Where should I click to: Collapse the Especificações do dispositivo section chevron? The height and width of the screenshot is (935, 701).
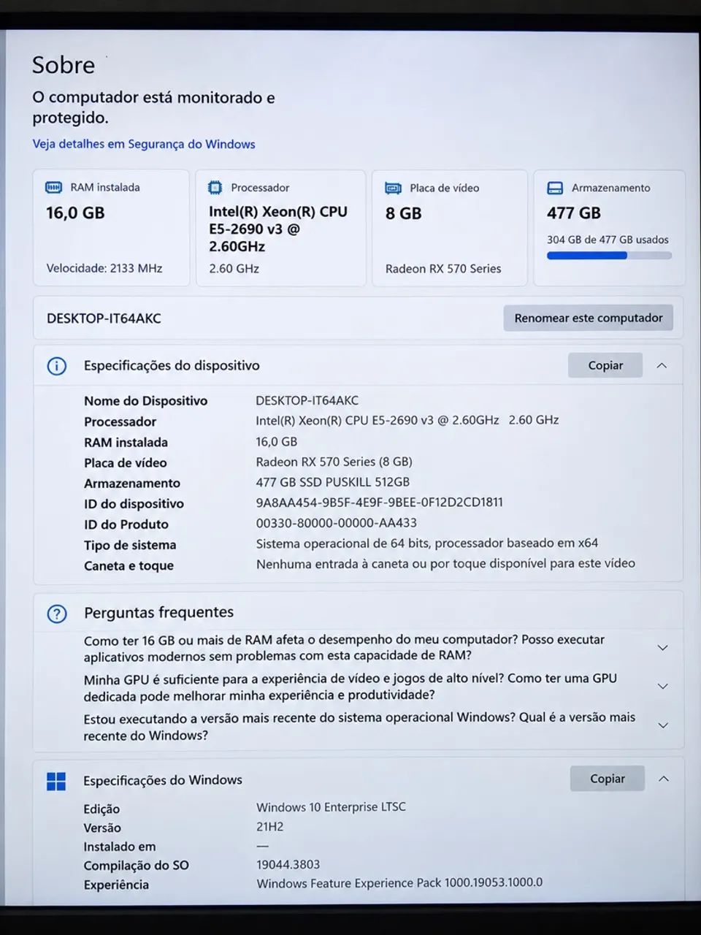pos(662,365)
